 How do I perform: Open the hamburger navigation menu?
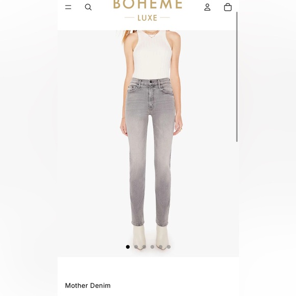pos(68,7)
